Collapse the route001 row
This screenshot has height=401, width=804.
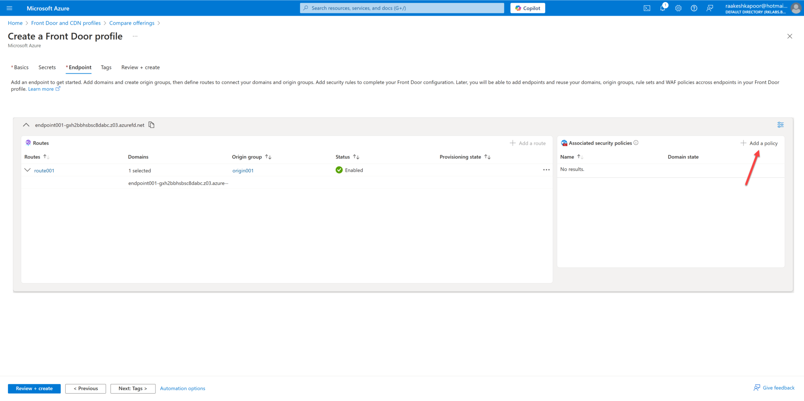coord(27,170)
